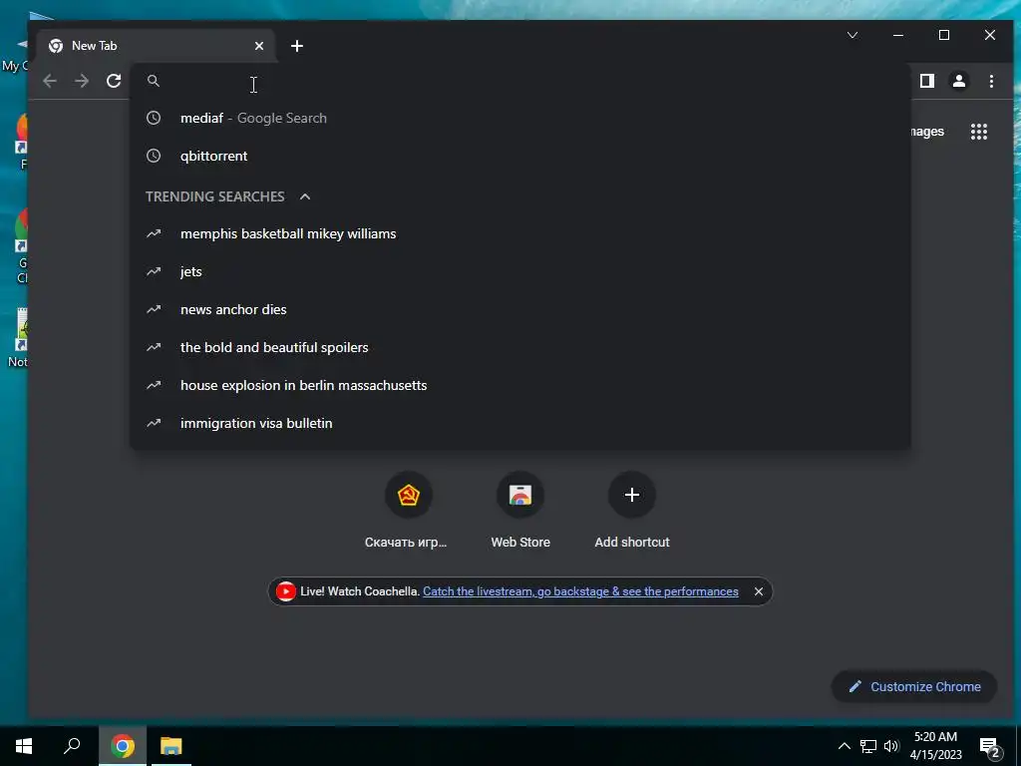Open a new tab with plus button
Image resolution: width=1021 pixels, height=766 pixels.
click(x=297, y=46)
